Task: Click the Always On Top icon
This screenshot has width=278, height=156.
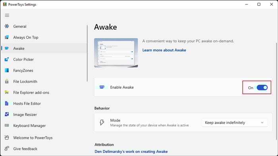Action: click(7, 37)
